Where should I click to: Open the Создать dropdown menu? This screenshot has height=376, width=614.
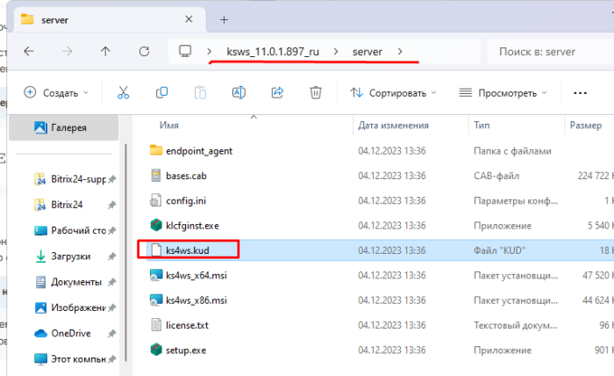click(x=57, y=93)
